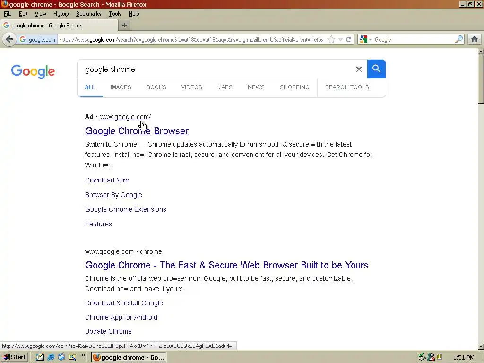Click the second system tray icon

click(x=431, y=357)
